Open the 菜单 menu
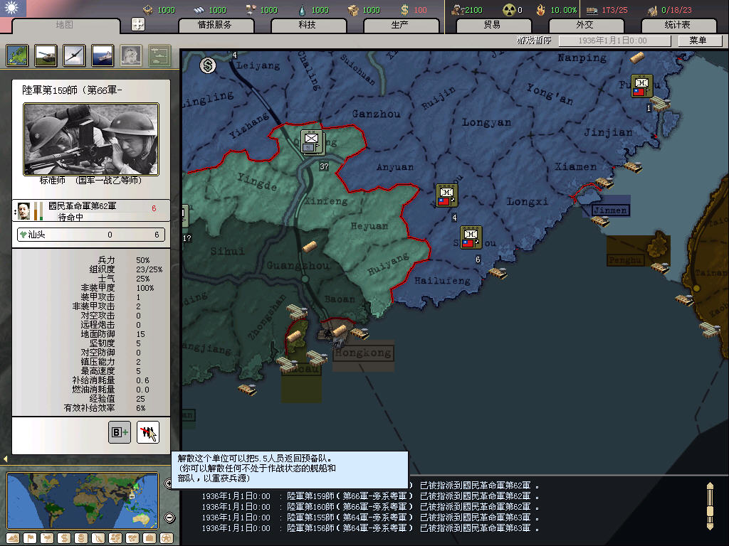 698,41
